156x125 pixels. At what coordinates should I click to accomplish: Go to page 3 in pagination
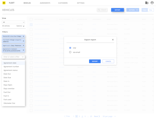pyautogui.click(x=79, y=116)
